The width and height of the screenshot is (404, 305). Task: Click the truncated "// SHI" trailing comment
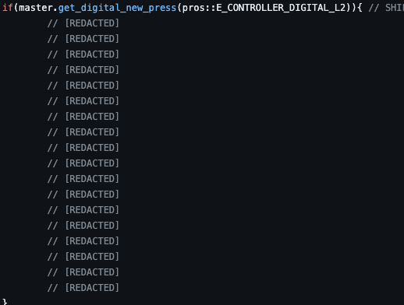point(386,8)
